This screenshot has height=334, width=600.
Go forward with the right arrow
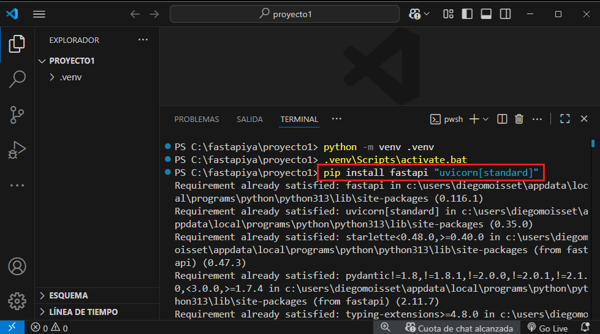[154, 14]
